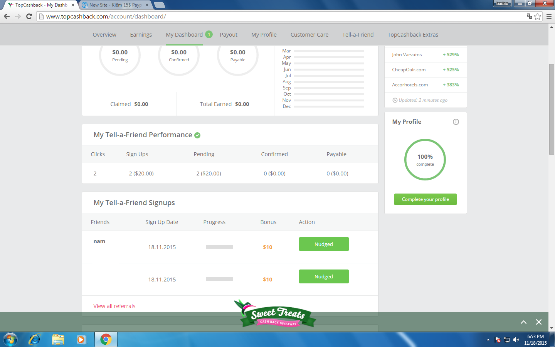Screen dimensions: 555x347
Task: Click the Chrome taskbar icon
Action: 106,339
